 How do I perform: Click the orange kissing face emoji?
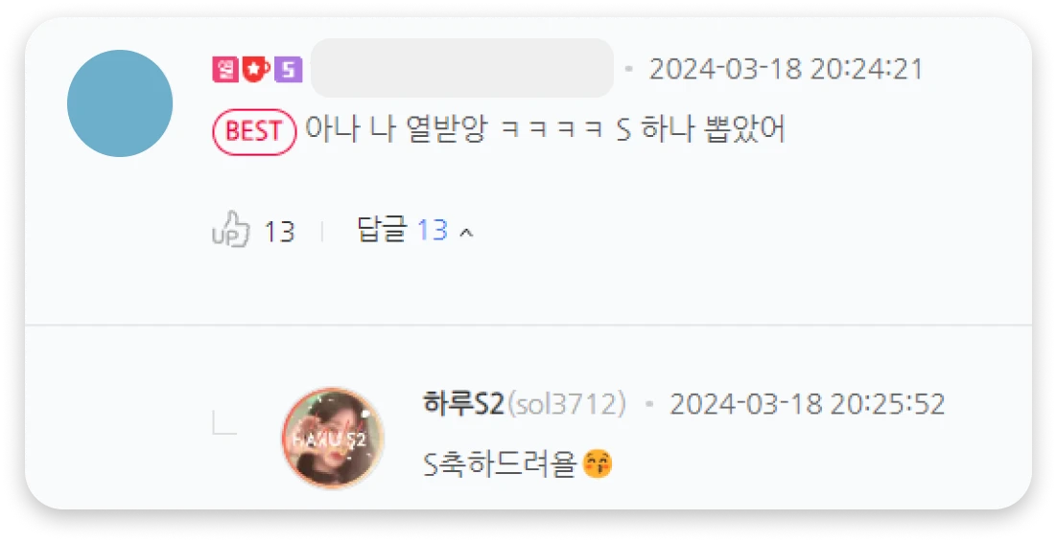(x=598, y=463)
